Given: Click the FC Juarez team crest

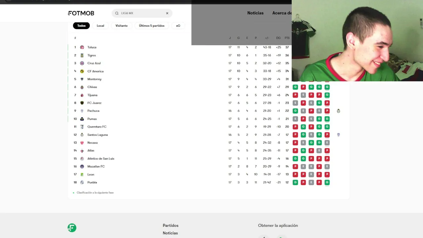Looking at the screenshot, I should [x=82, y=103].
